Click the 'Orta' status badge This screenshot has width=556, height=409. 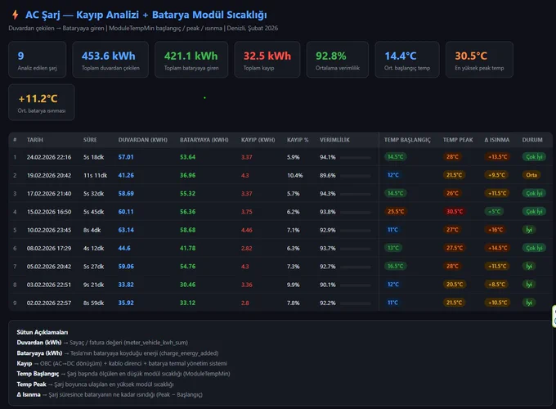point(531,175)
